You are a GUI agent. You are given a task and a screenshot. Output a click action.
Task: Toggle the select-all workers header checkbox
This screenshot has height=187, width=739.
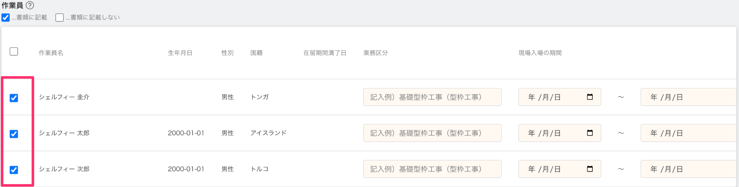14,52
